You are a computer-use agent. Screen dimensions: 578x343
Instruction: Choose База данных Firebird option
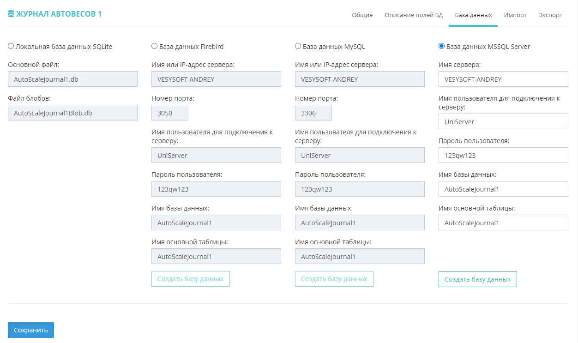coord(155,46)
